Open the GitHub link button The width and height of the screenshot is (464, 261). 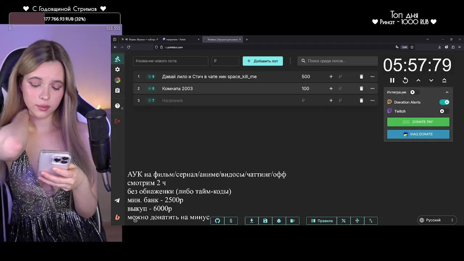(x=217, y=221)
